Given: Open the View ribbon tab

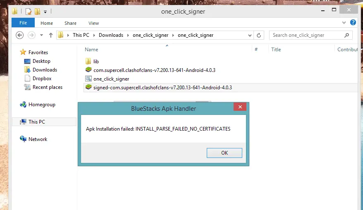Looking at the screenshot, I should pyautogui.click(x=93, y=23).
